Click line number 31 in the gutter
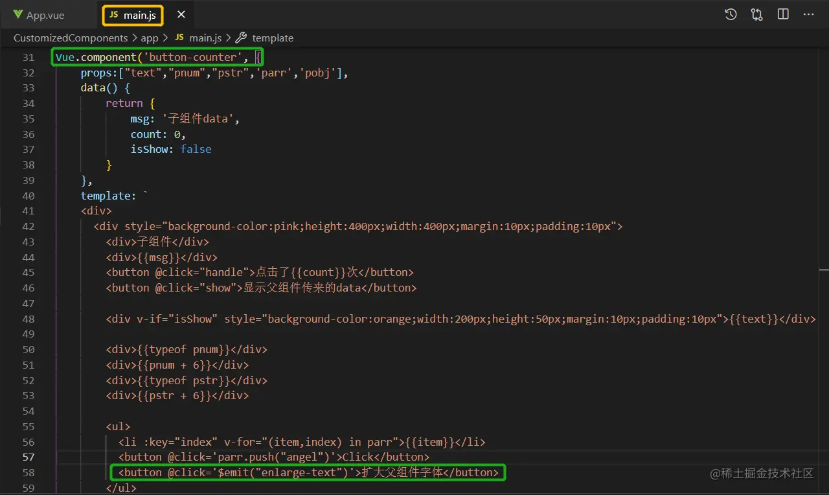 click(x=28, y=57)
